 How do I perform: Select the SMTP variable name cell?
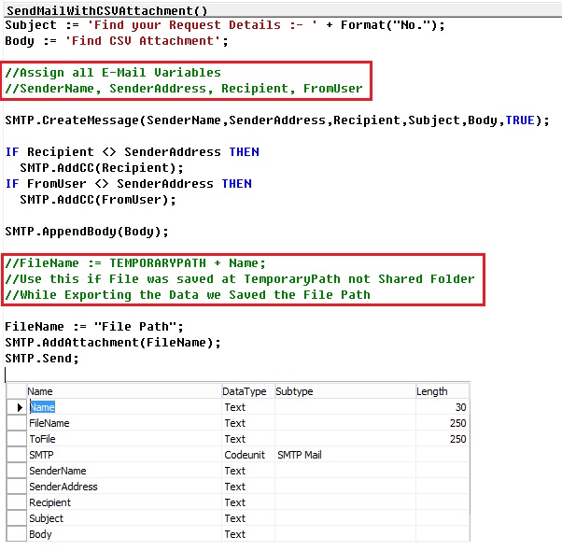[41, 455]
